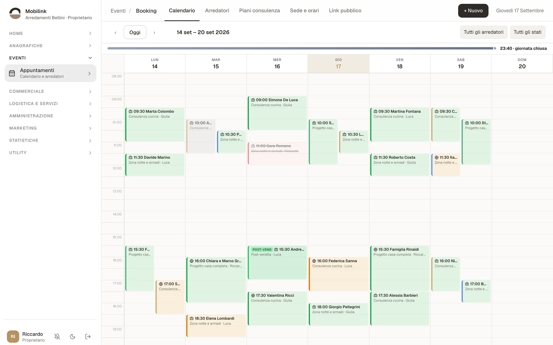
Task: Open 09:00 Simone De Luca appointment
Action: [277, 113]
